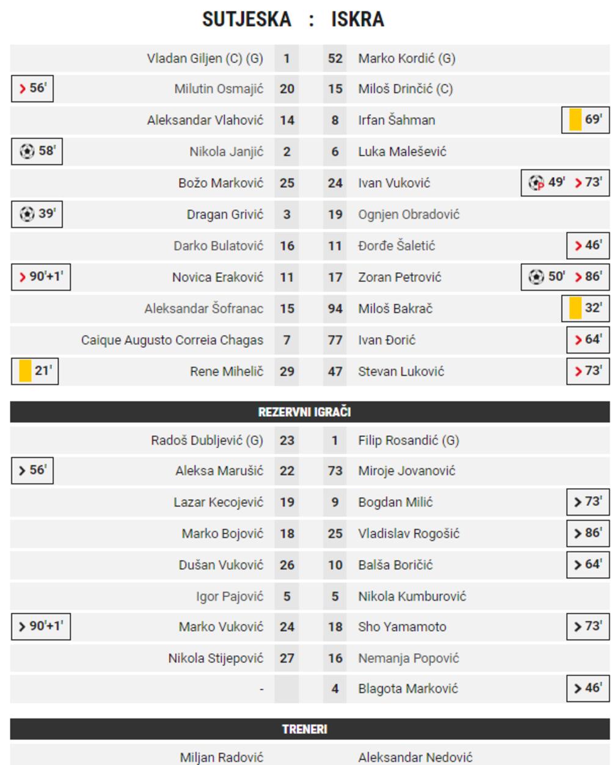Click the Sutjeska team name in the title
Screen dimensions: 611x765
point(247,20)
